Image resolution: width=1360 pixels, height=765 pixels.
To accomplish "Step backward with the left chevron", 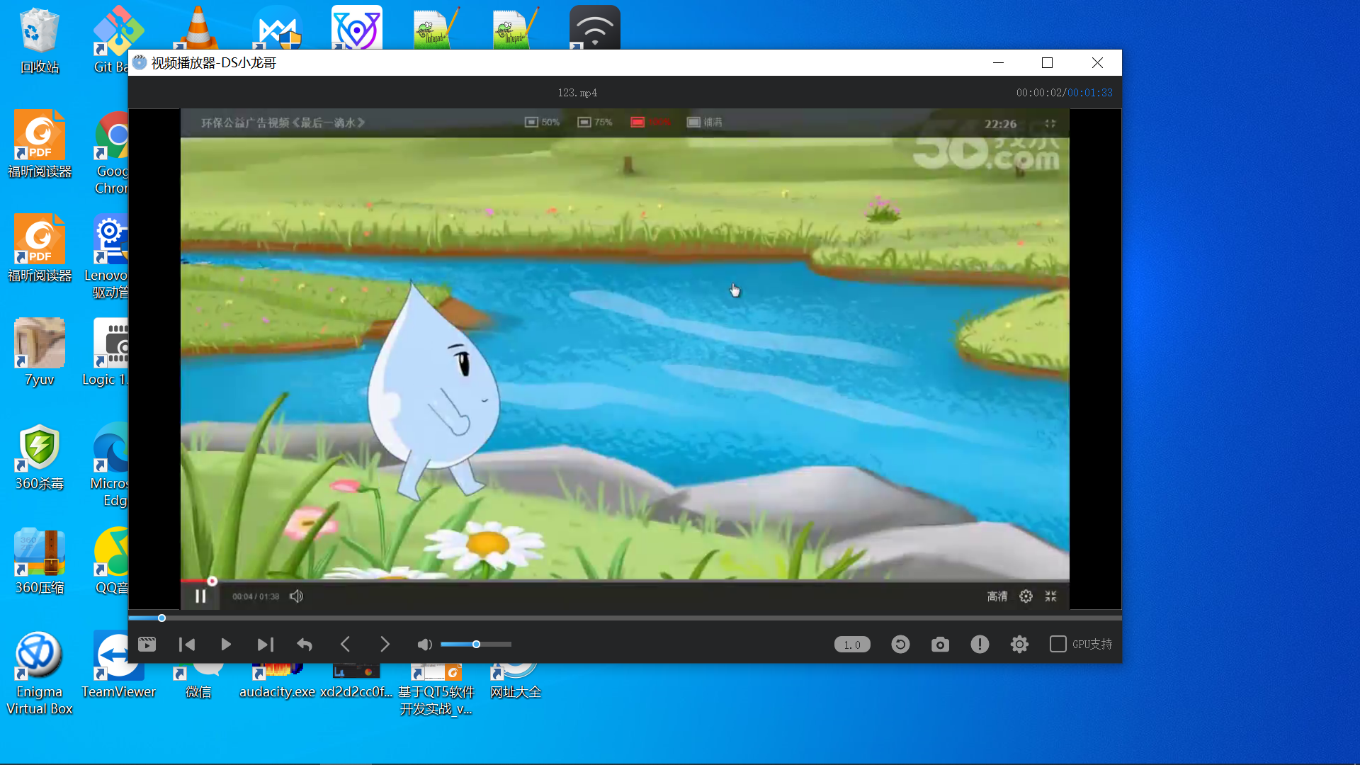I will (x=345, y=644).
